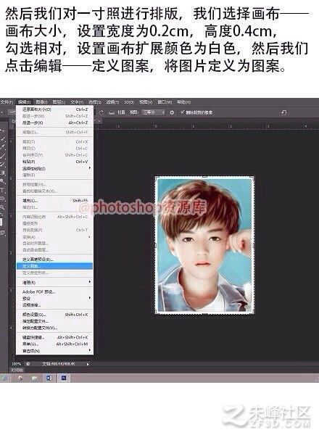Choose 定义图案 in the Edit menu
Image resolution: width=319 pixels, height=435 pixels.
point(54,266)
